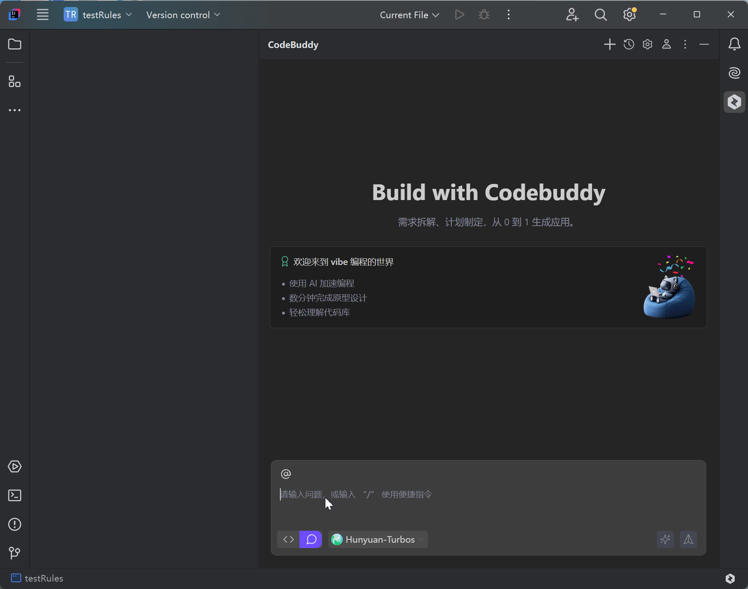Open the main hamburger menu
Image resolution: width=748 pixels, height=589 pixels.
point(43,15)
